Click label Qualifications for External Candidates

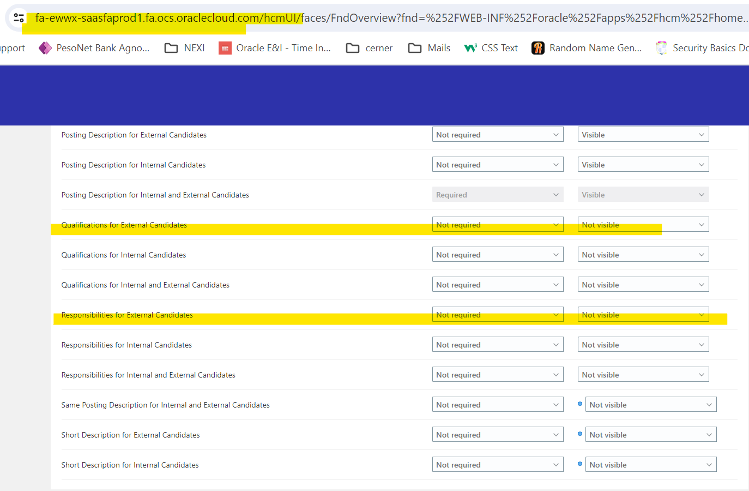pos(124,225)
